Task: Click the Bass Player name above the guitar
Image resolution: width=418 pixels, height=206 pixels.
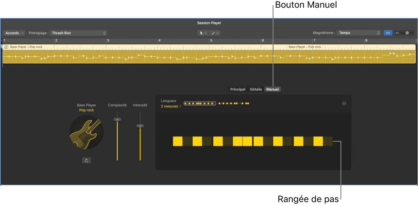Action: 87,105
